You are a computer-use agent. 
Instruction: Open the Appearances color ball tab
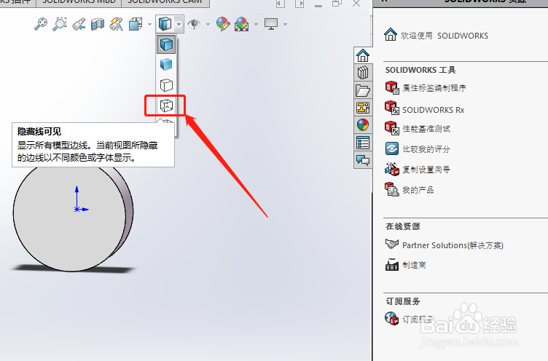(x=363, y=125)
